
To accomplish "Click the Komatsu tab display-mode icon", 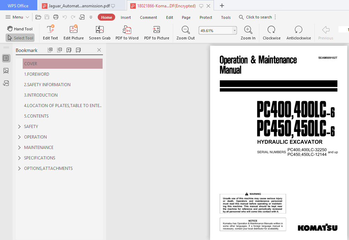I will (201, 6).
